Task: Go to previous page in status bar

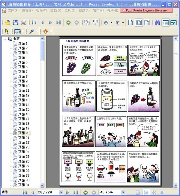Action: 33,192
